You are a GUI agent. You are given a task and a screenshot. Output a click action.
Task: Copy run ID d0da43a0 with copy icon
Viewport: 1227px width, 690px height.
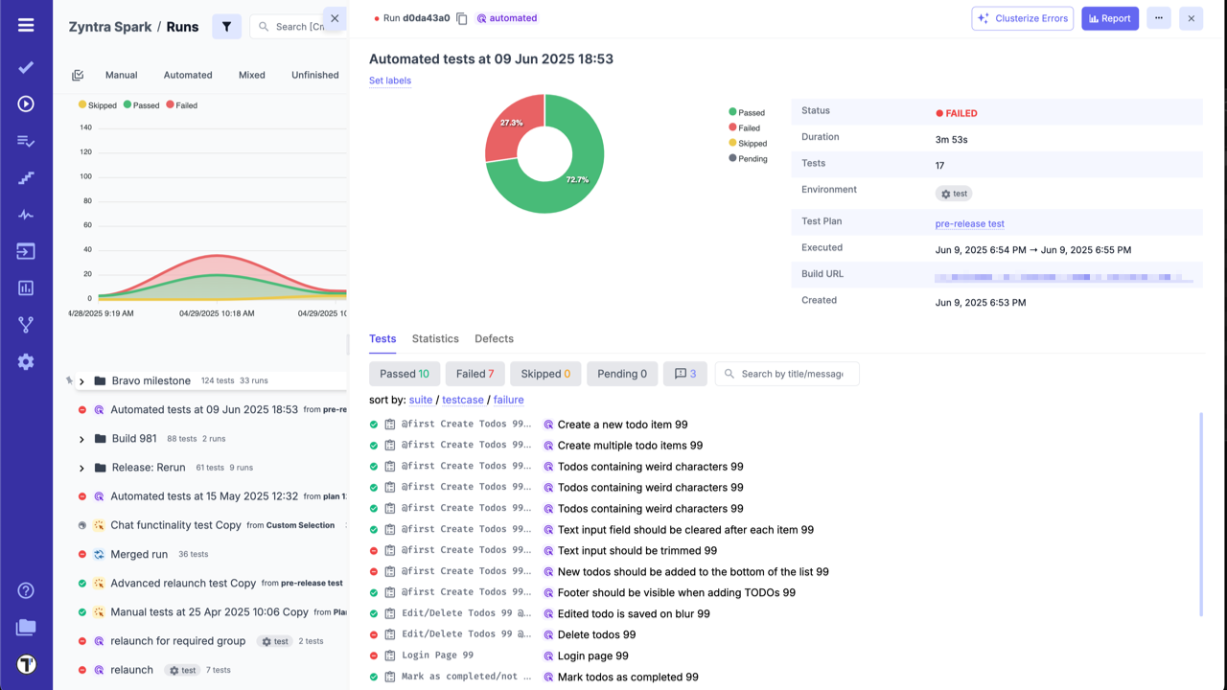point(462,18)
